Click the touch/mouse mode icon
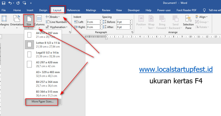The width and height of the screenshot is (221, 116). click(x=24, y=3)
